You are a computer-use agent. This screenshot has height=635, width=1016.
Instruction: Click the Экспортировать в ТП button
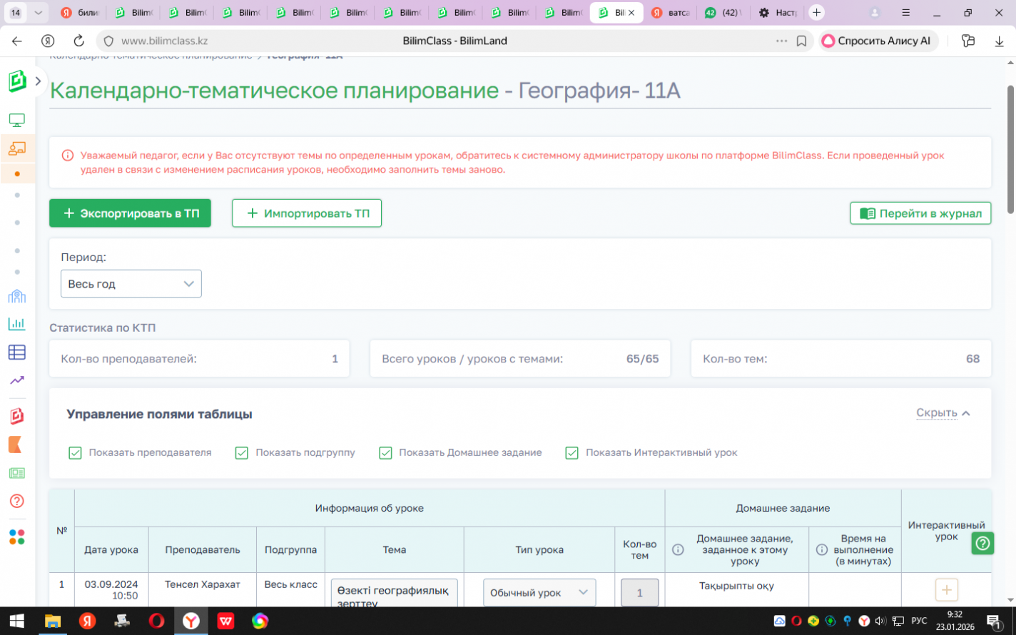(130, 213)
